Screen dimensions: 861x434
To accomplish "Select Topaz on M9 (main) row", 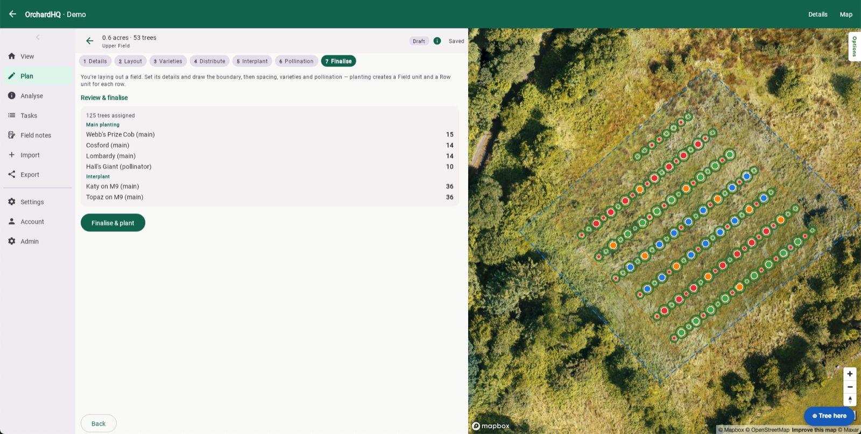I will (x=270, y=197).
